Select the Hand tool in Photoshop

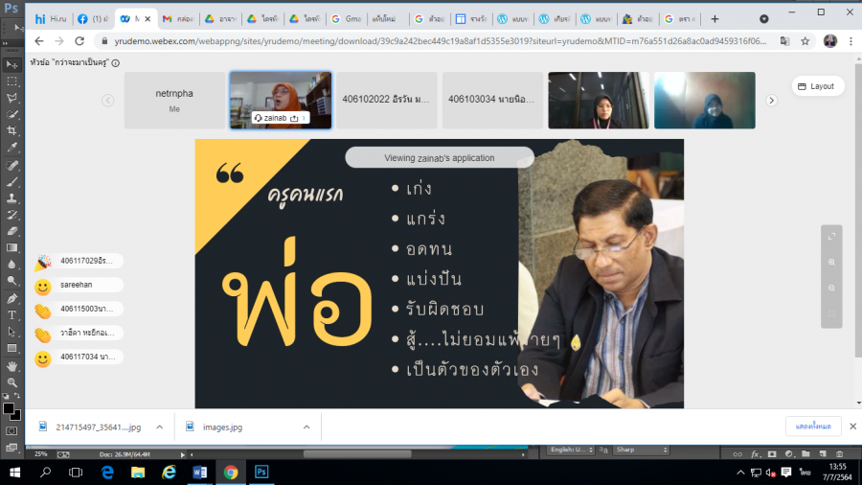[12, 366]
